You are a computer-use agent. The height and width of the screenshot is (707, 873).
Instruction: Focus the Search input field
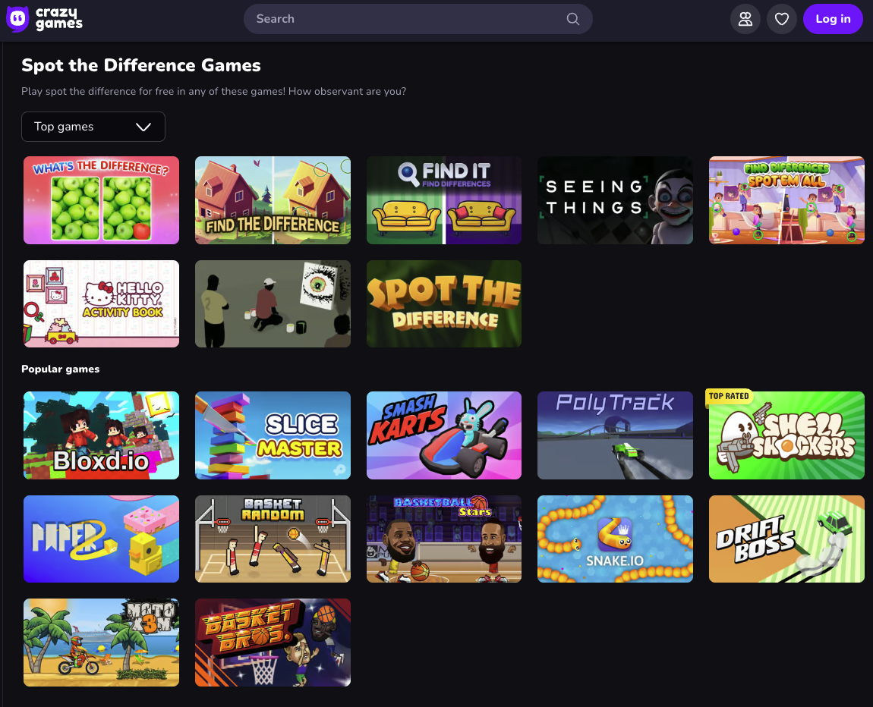coord(418,19)
